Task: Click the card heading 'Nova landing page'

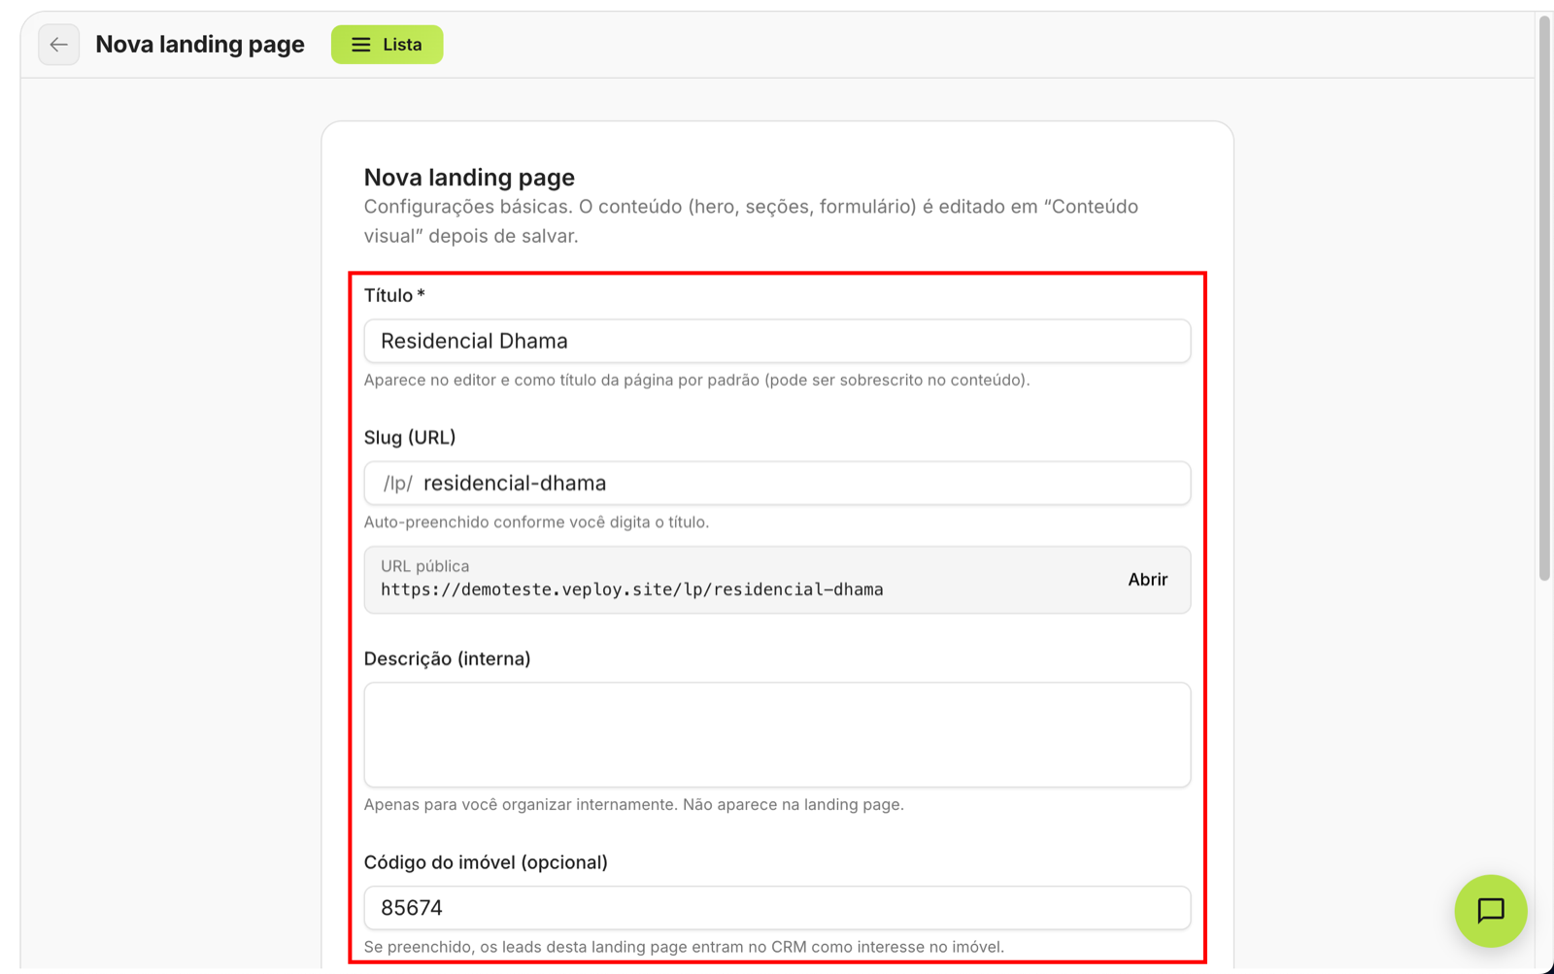Action: pos(469,177)
